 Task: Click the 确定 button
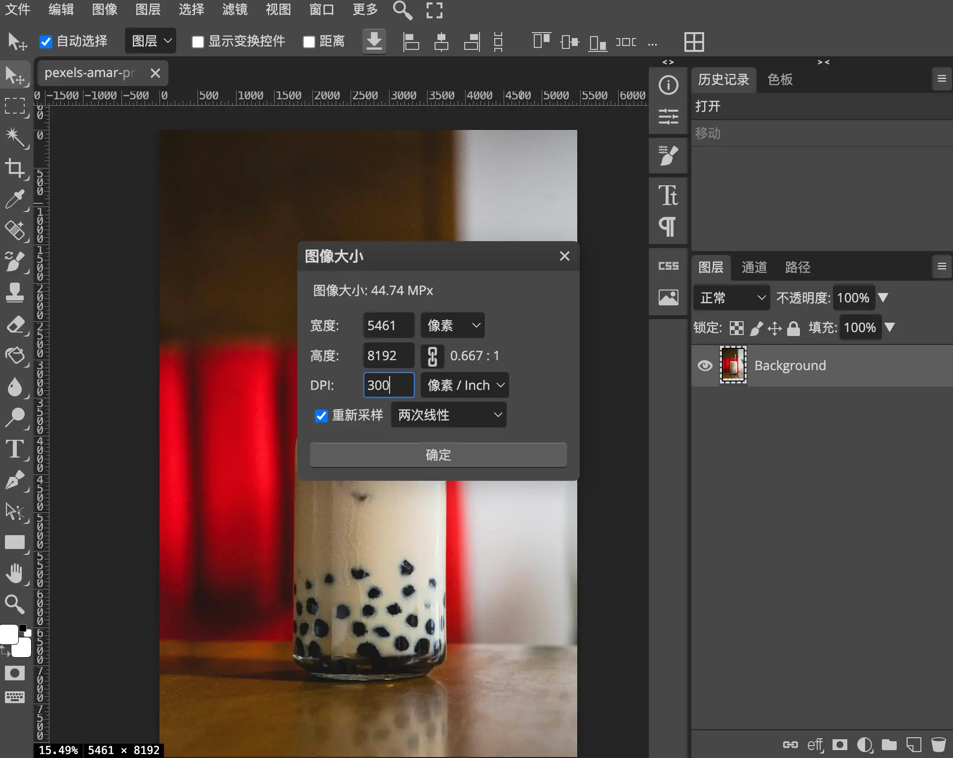tap(437, 455)
